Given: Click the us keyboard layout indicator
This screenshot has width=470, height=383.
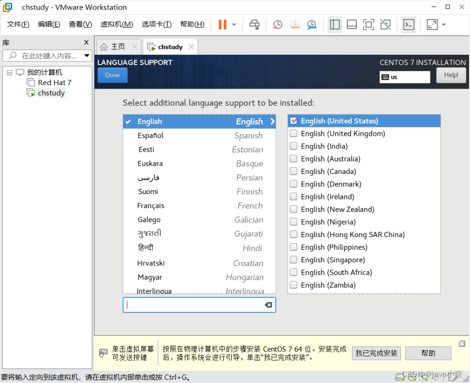Looking at the screenshot, I should [x=405, y=77].
